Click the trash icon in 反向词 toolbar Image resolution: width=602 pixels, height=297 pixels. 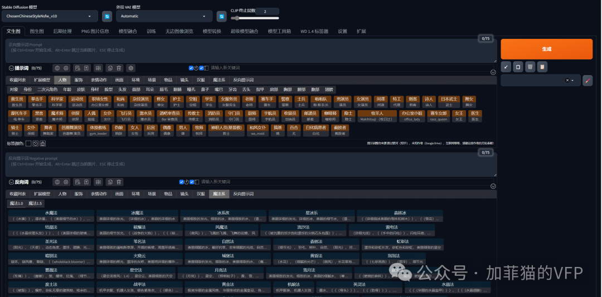119,182
